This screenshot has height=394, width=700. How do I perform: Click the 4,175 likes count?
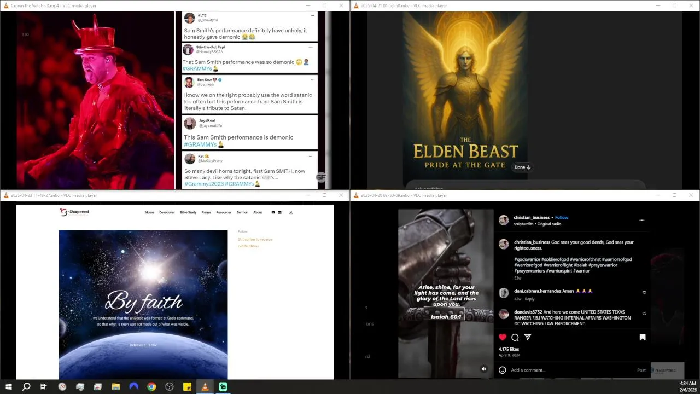click(509, 349)
